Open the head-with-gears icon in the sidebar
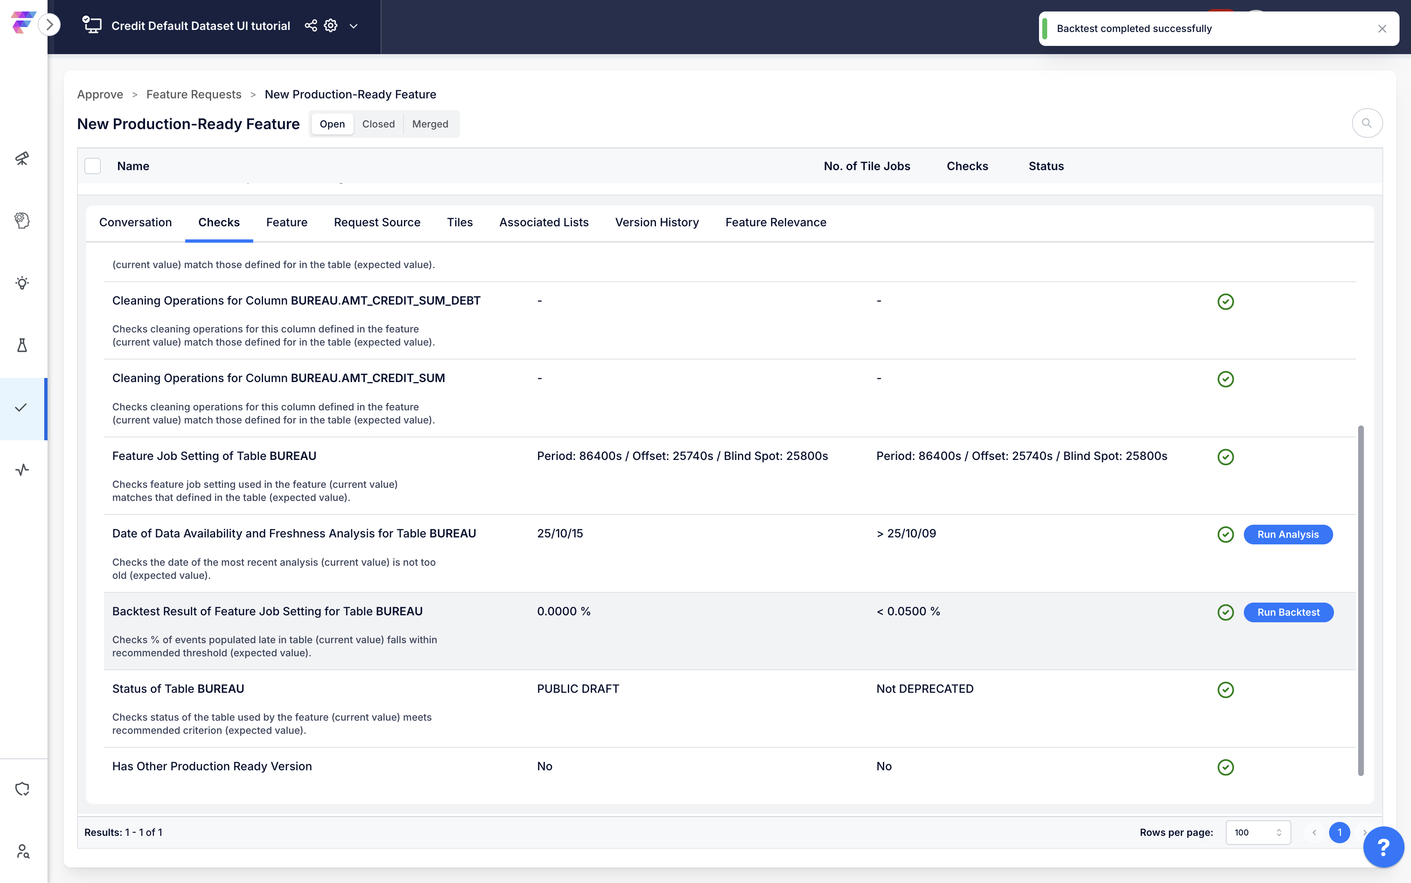 pos(22,220)
